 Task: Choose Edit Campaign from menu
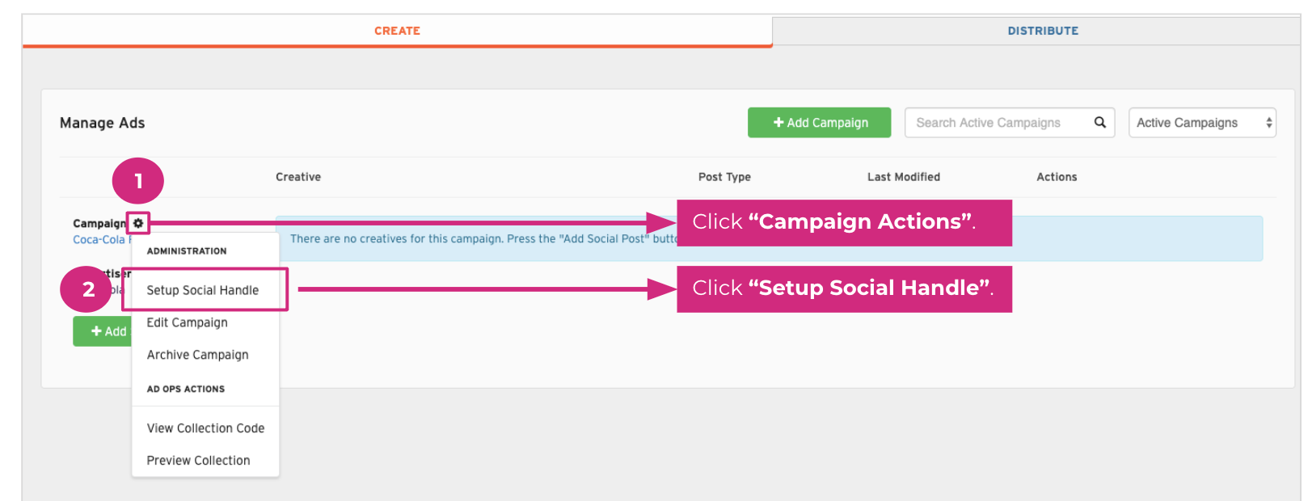point(188,322)
